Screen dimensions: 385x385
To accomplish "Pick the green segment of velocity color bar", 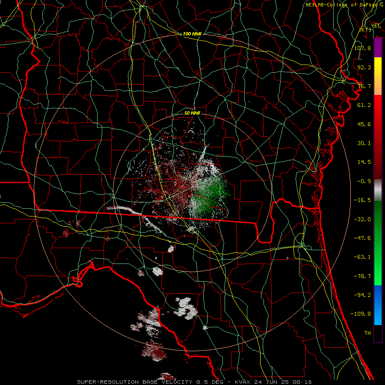I will 378,243.
